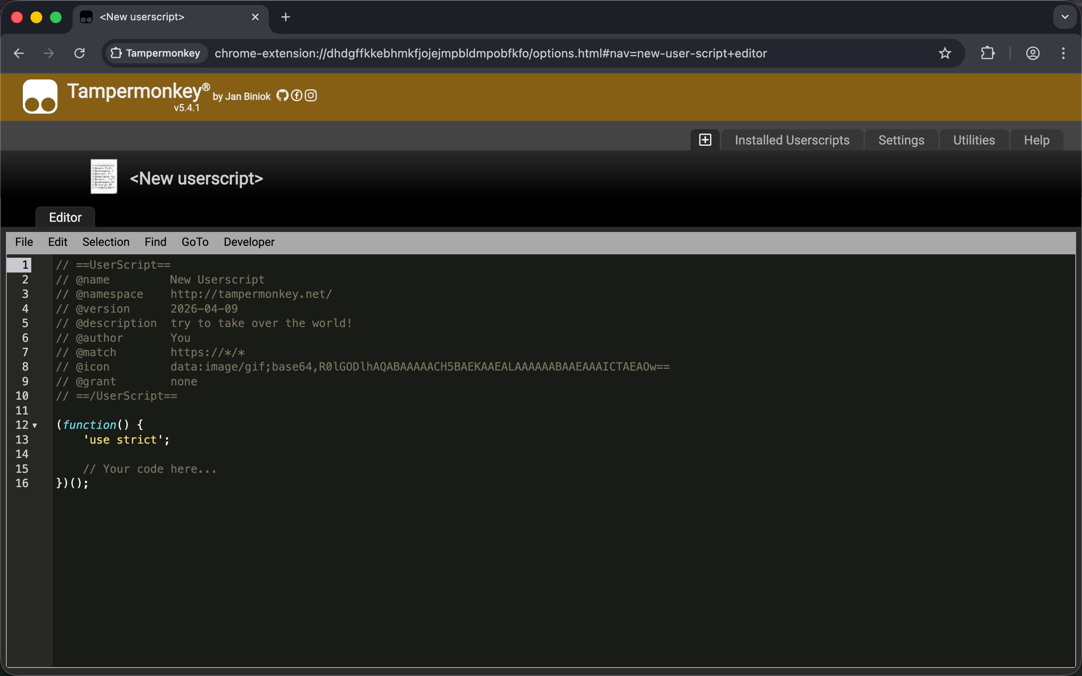Click the Facebook icon in Tampermonkey header
Screen dimensions: 1082x676
[296, 95]
